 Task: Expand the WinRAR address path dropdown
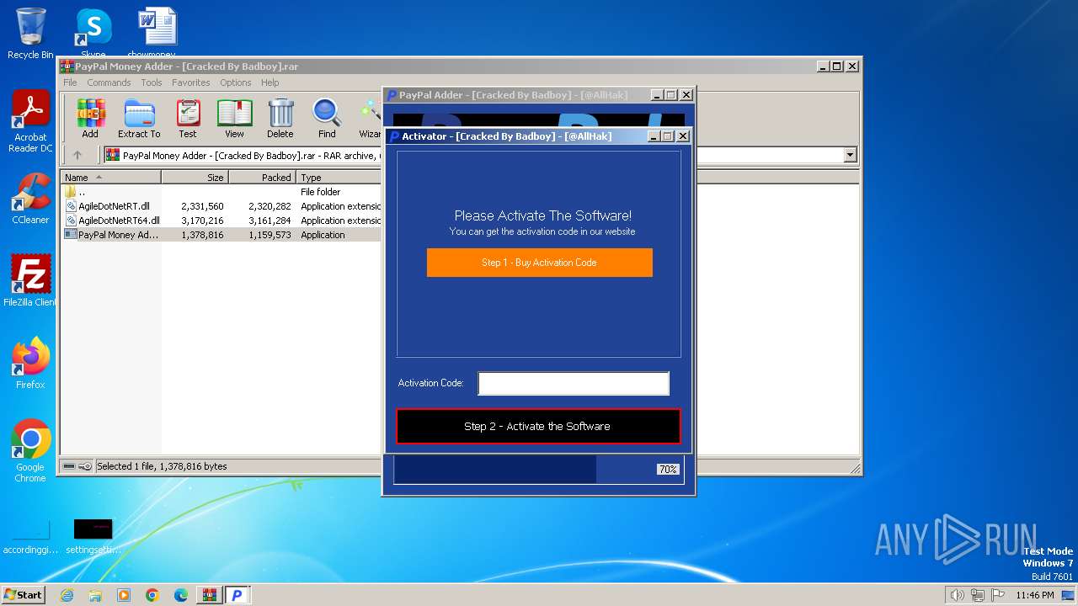tap(850, 155)
